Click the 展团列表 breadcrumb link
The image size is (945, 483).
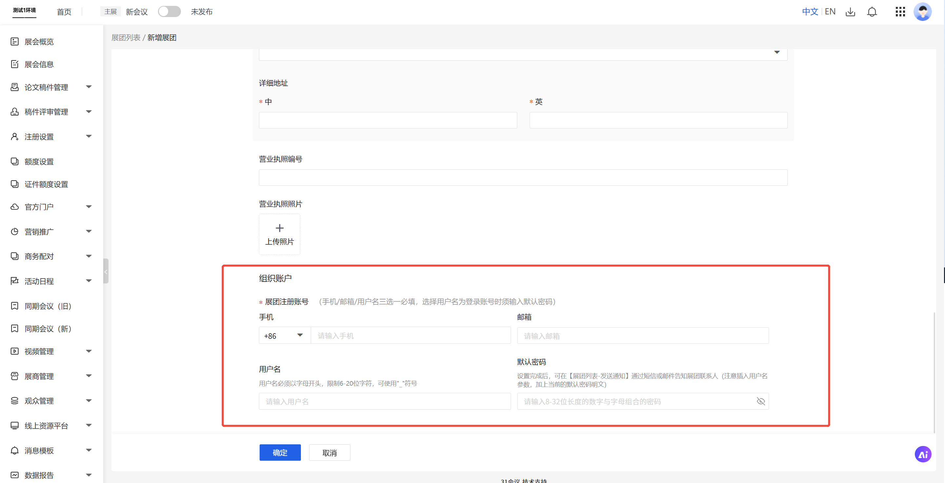(x=126, y=38)
